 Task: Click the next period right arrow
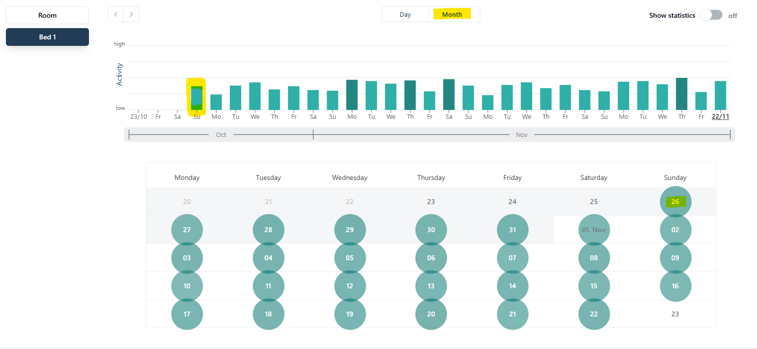pos(131,14)
